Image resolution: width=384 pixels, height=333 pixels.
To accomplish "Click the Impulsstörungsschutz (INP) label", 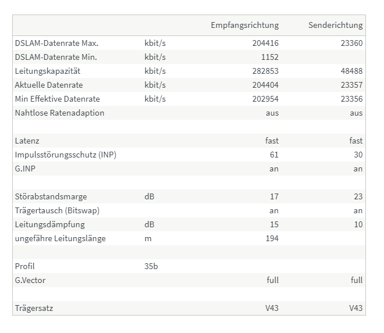I will [x=66, y=155].
